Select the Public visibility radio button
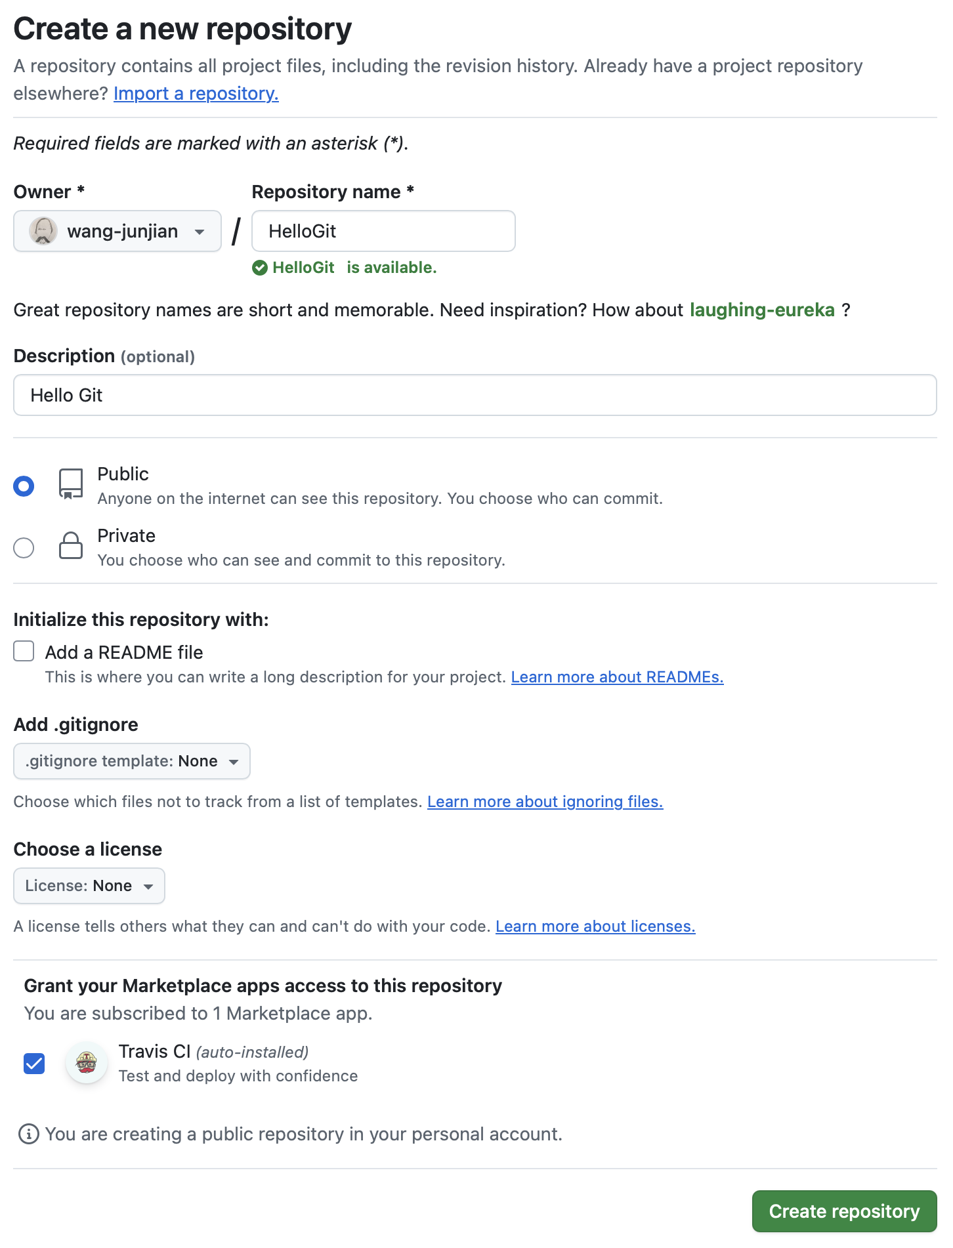The height and width of the screenshot is (1248, 953). pyautogui.click(x=24, y=486)
